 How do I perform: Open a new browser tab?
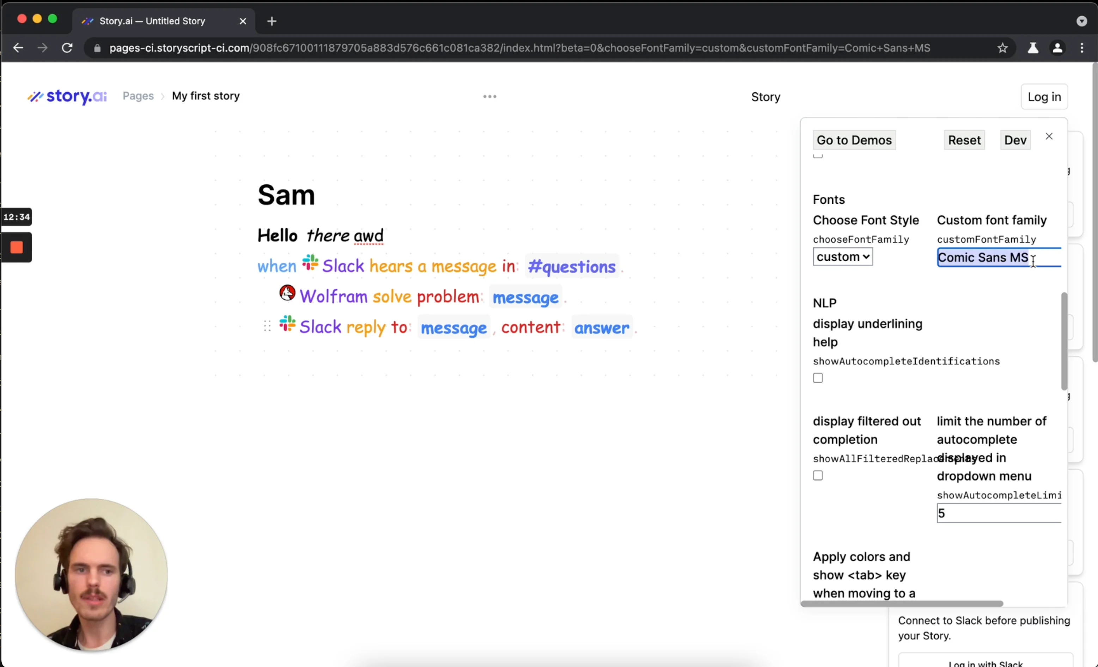point(272,21)
